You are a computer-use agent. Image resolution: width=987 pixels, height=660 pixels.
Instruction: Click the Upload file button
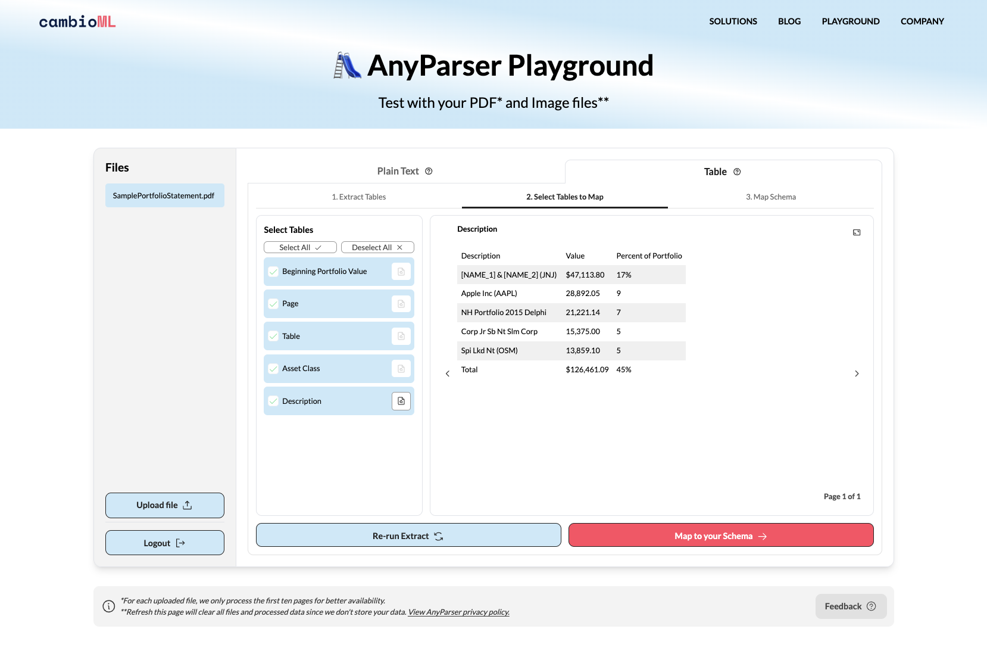tap(165, 505)
